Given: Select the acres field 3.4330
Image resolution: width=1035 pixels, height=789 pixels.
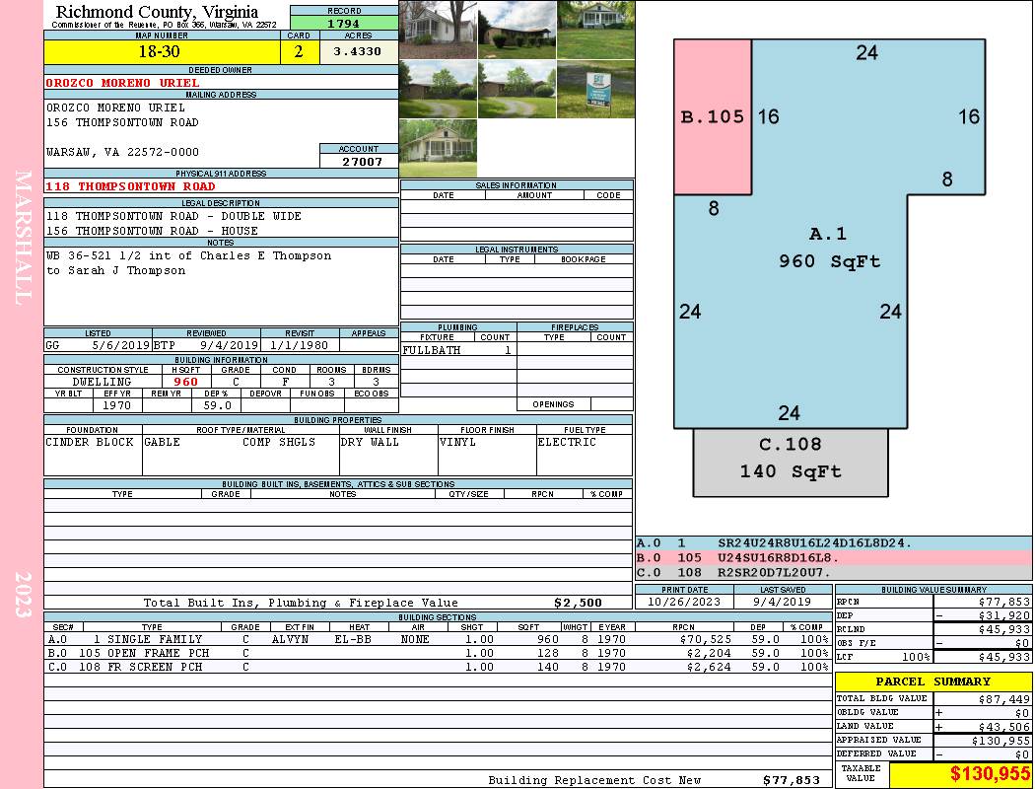Looking at the screenshot, I should [x=358, y=51].
